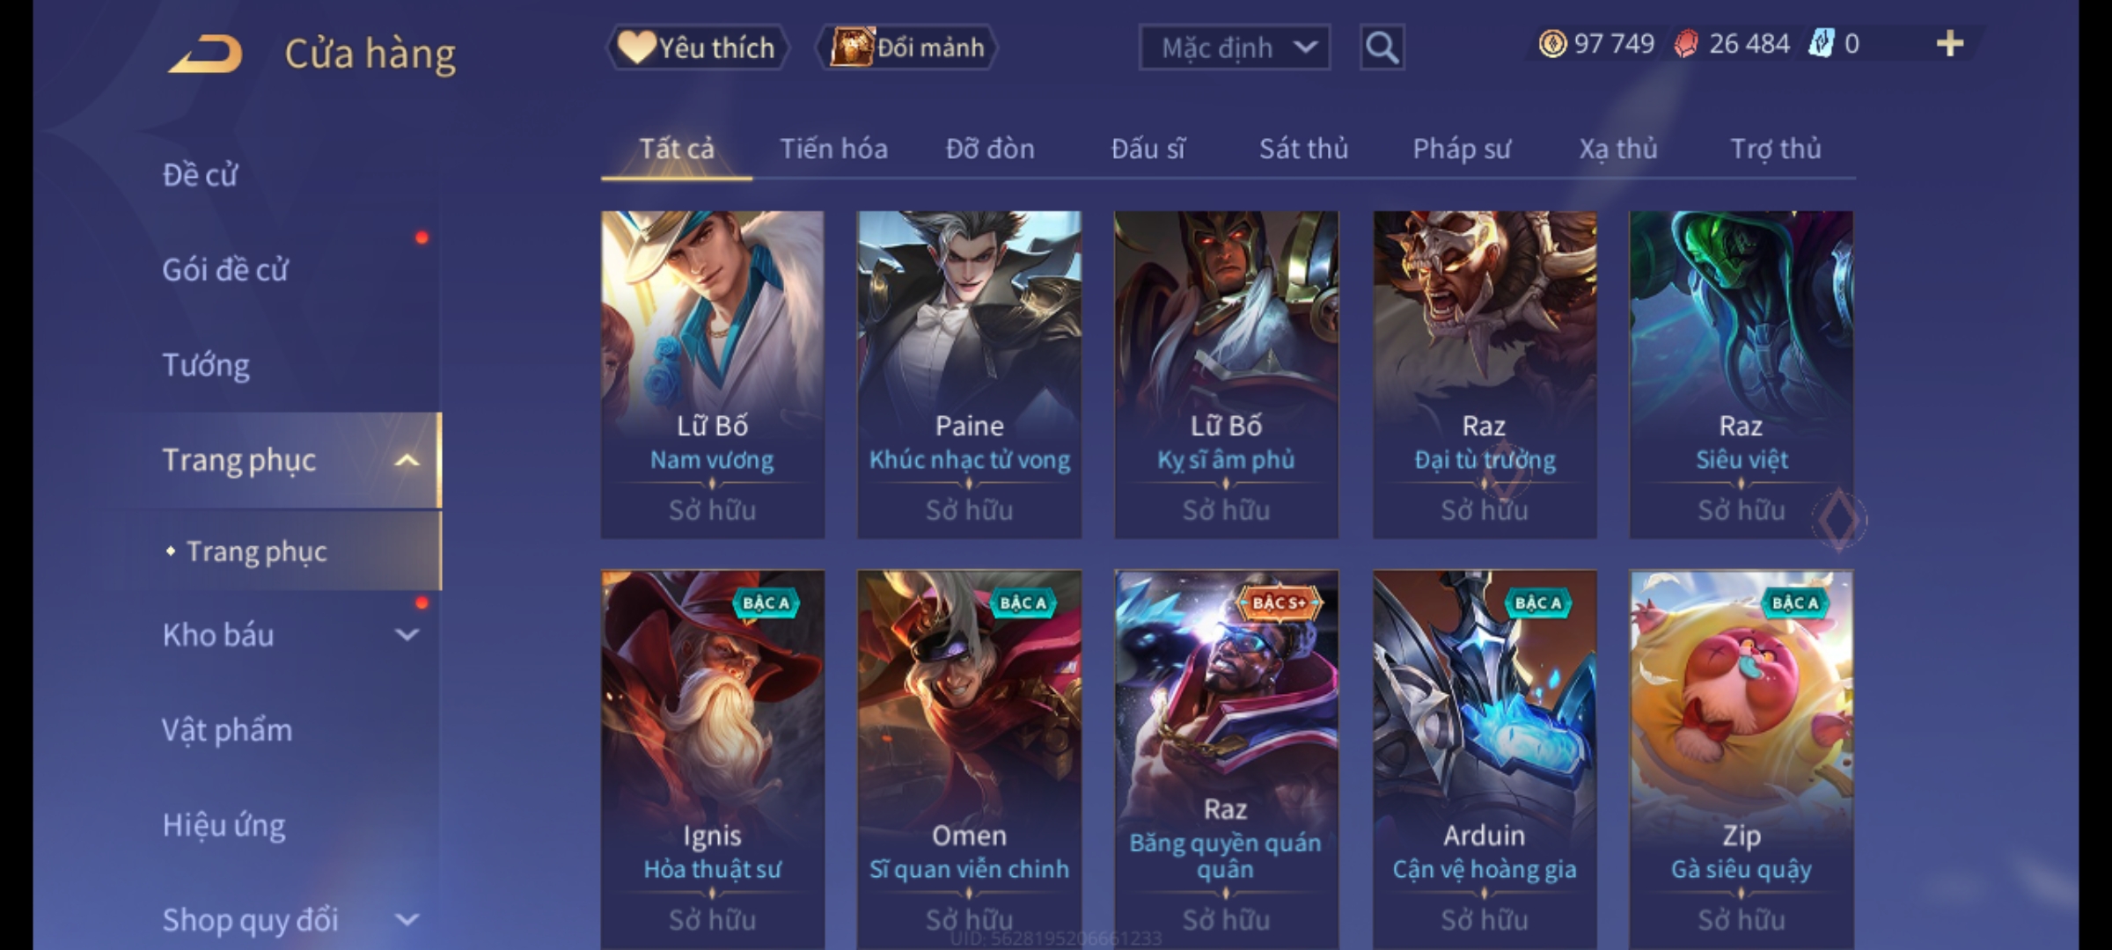
Task: Open the Mặc định sort dropdown
Action: 1234,47
